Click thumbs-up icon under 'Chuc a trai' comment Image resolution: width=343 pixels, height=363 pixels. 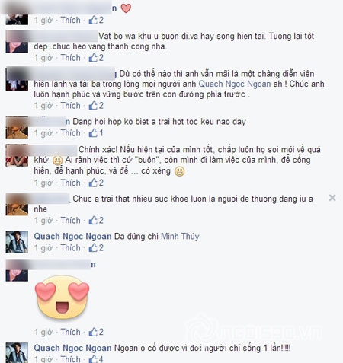click(x=93, y=220)
